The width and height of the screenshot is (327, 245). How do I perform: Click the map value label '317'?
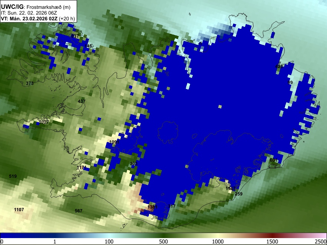coord(172,206)
